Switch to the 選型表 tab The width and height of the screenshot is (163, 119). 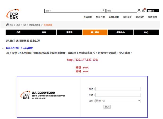coord(69,32)
